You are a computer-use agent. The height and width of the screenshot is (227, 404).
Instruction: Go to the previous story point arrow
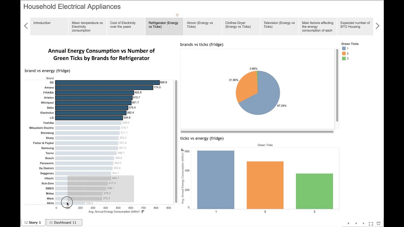pos(26,26)
